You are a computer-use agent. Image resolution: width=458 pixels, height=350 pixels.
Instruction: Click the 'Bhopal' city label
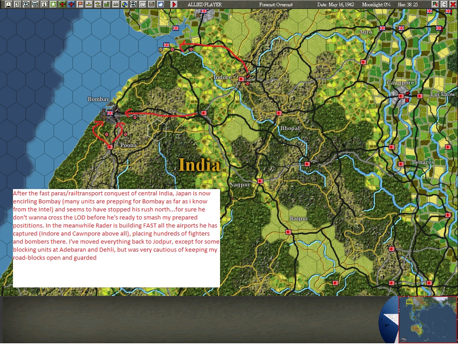(290, 128)
